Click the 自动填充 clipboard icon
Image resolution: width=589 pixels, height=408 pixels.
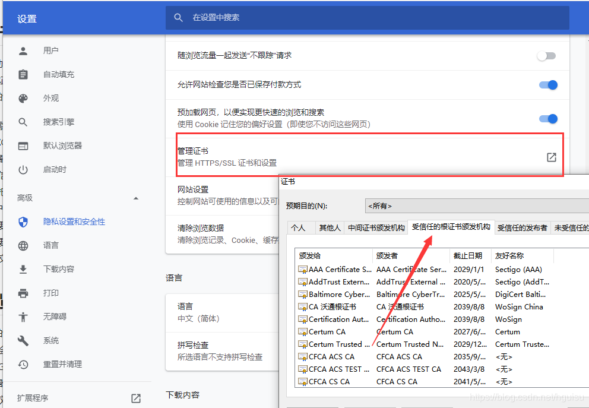pyautogui.click(x=23, y=74)
